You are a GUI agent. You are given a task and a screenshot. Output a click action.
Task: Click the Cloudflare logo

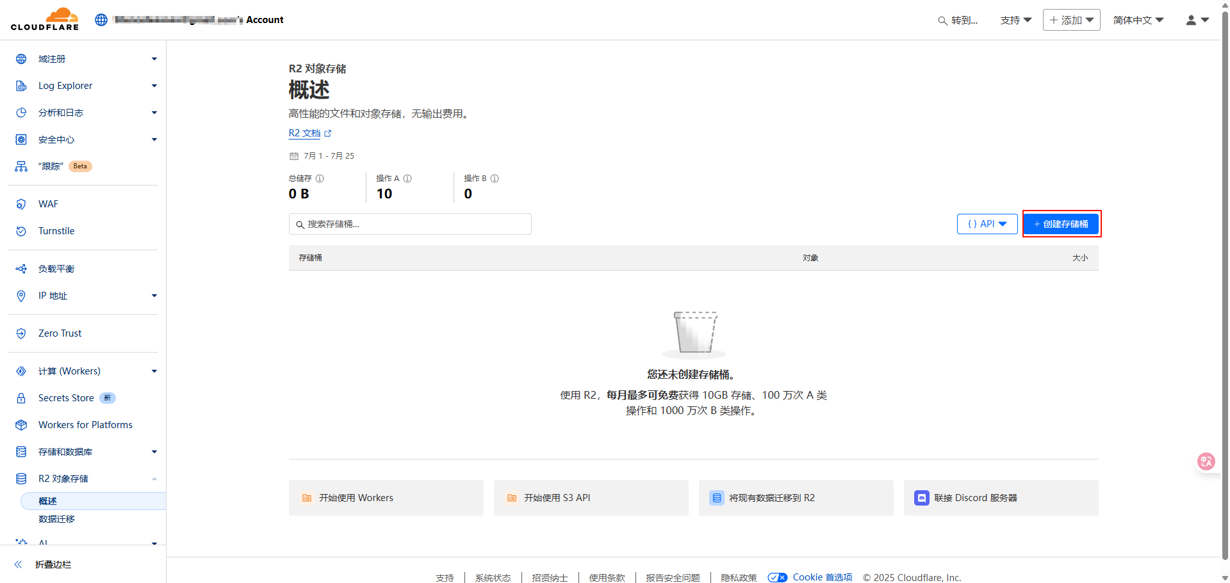click(x=45, y=19)
